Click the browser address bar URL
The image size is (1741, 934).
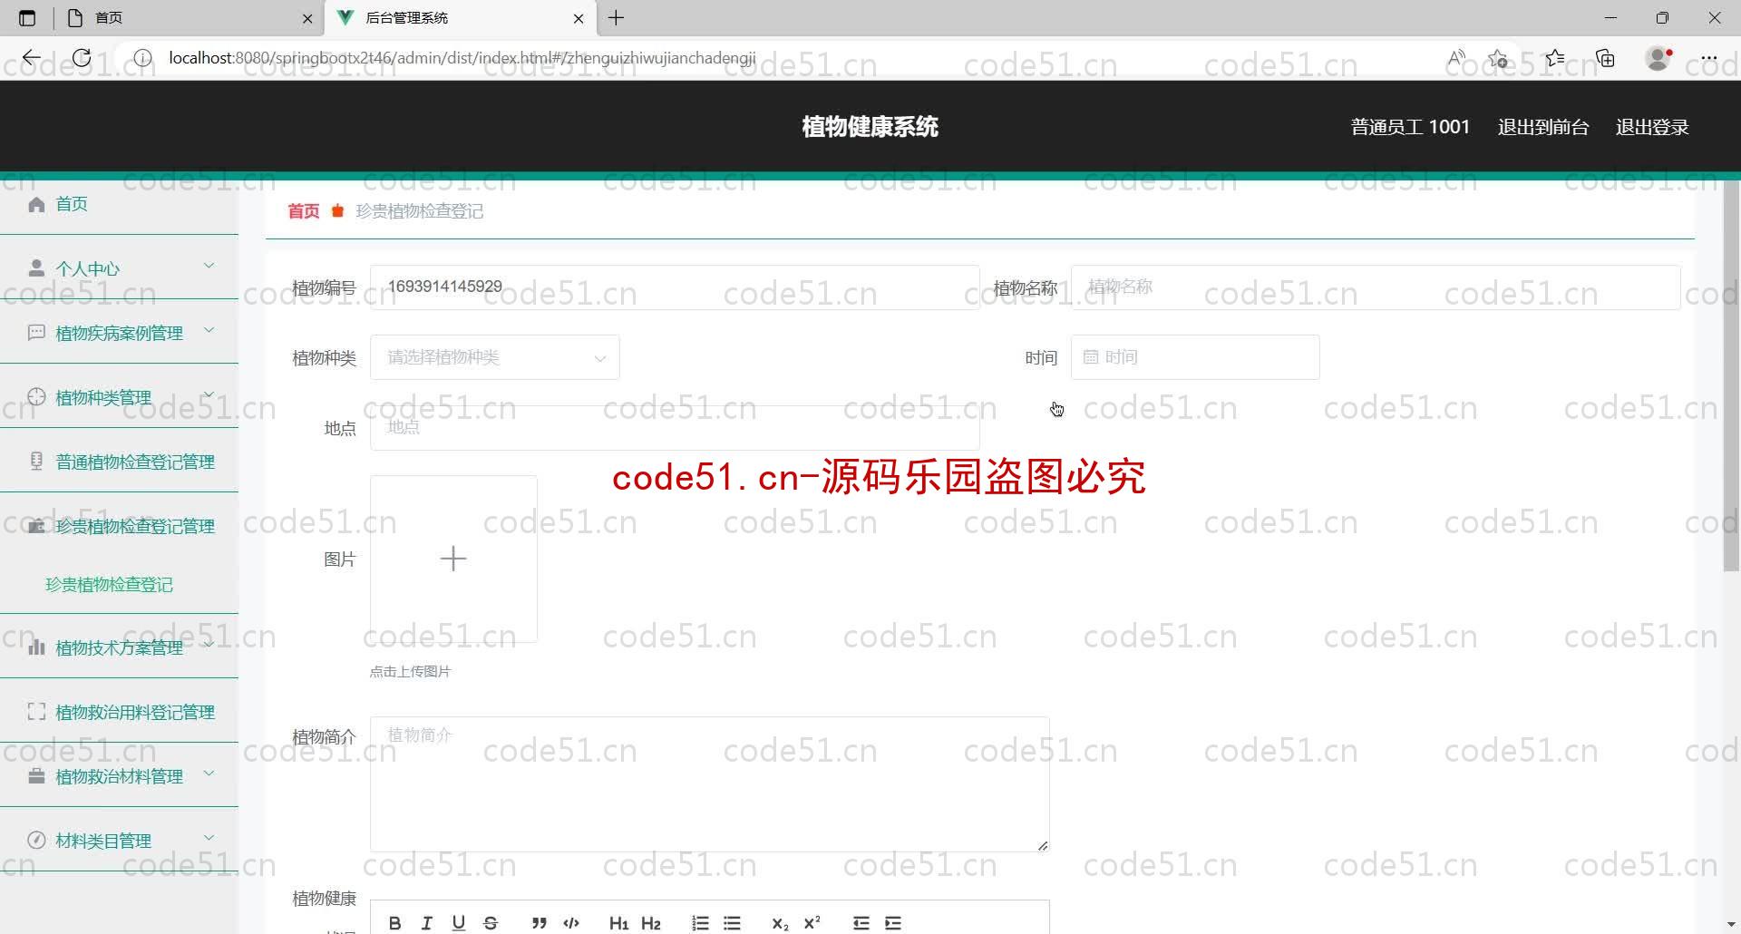(462, 58)
